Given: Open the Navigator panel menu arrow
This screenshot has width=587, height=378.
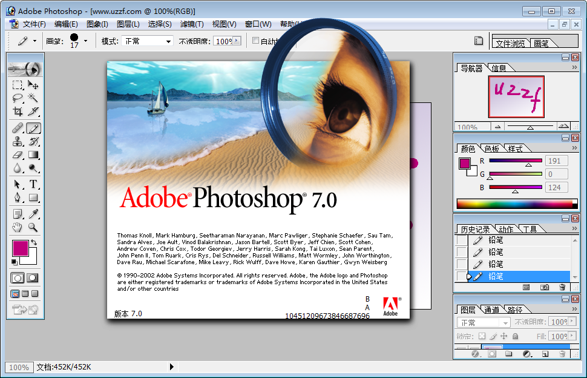Looking at the screenshot, I should click(x=574, y=67).
